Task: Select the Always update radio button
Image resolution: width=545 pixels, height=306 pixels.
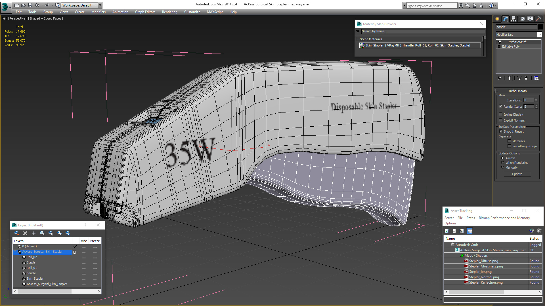Action: pos(502,158)
